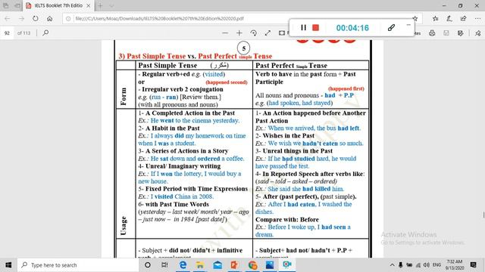Open a new browser tab
Viewport: 485px width, 272px height.
coord(100,5)
